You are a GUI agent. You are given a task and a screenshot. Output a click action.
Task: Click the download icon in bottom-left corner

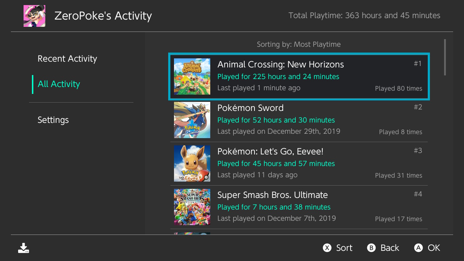[x=24, y=248]
